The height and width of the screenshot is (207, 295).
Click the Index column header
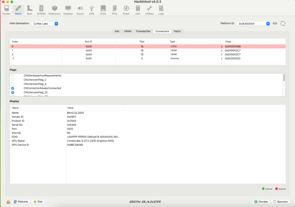click(x=36, y=41)
